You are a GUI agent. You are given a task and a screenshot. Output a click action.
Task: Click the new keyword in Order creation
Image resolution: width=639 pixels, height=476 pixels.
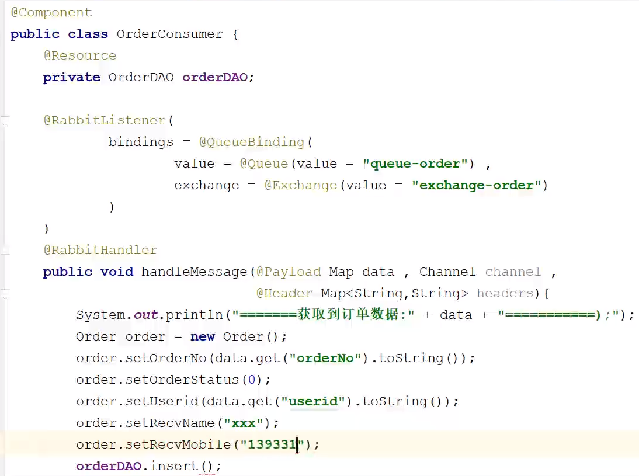[x=203, y=336]
